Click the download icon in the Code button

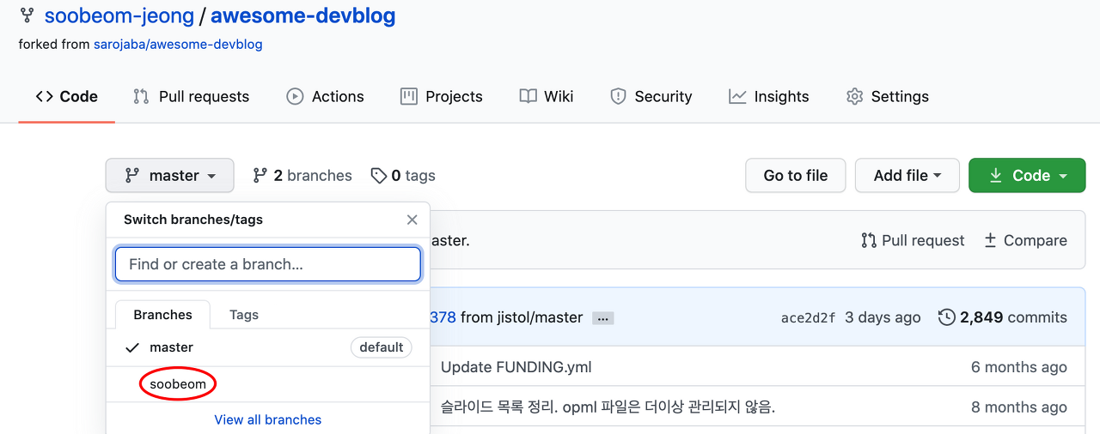996,175
